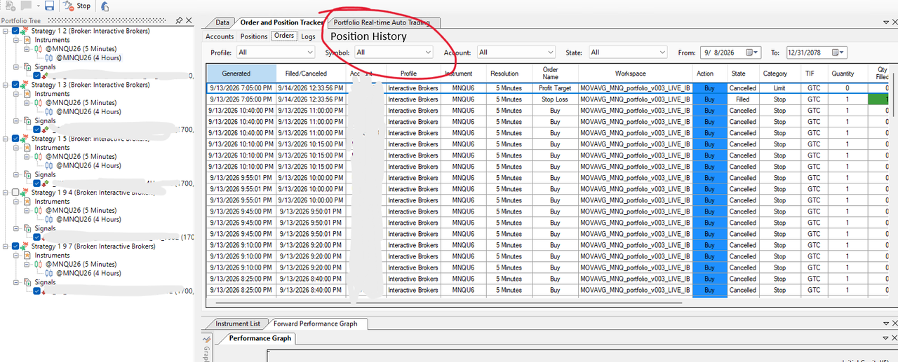Click the Stop icon in the top toolbar
Screen dimensions: 898x362
click(69, 6)
